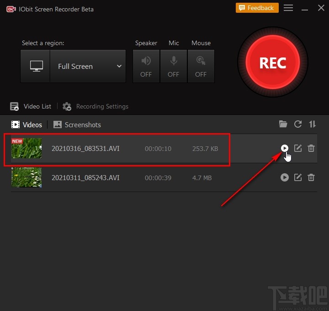Click the 00:00:10 duration value
The image size is (329, 311).
tap(158, 149)
